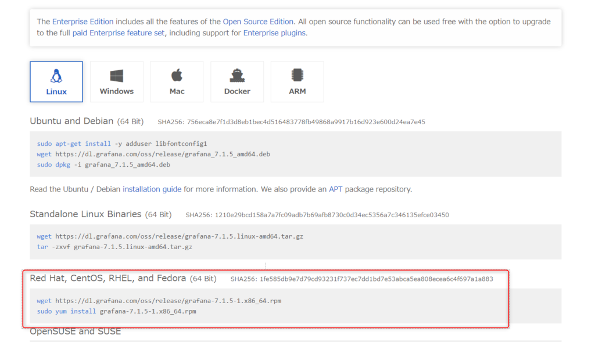The height and width of the screenshot is (342, 595).
Task: Follow the APT package repository link
Action: tap(335, 189)
